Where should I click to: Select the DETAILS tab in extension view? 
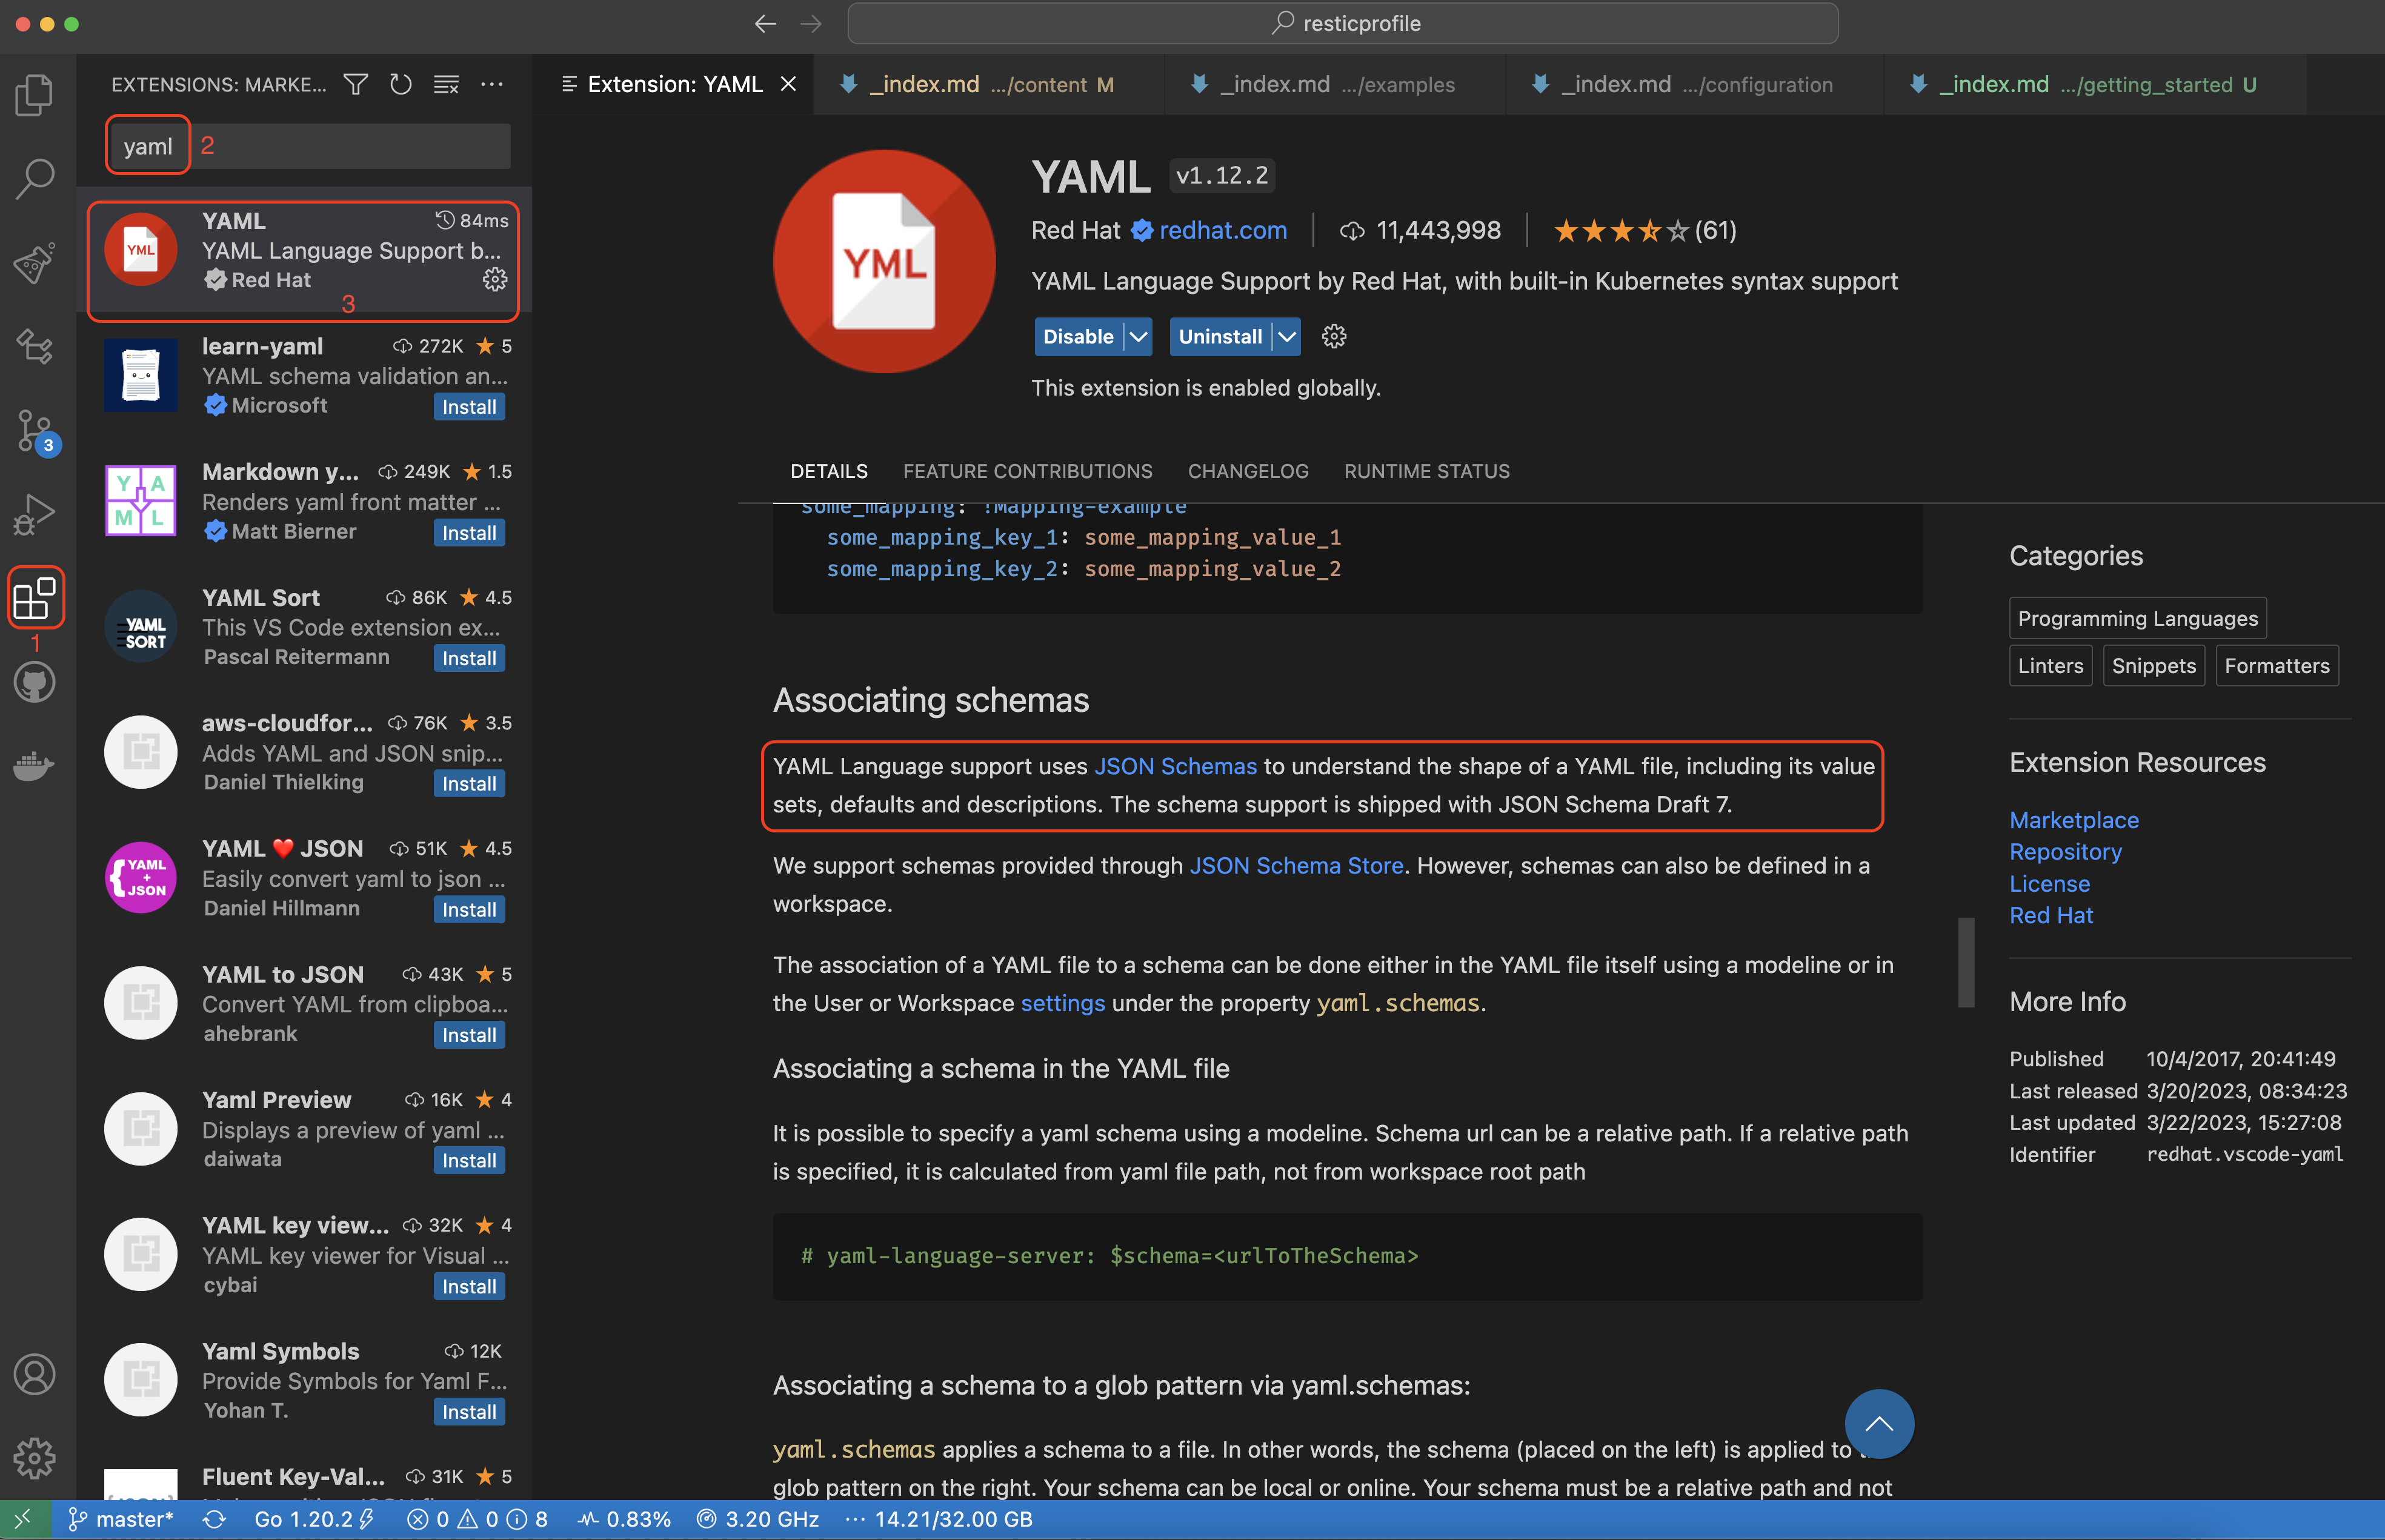click(x=828, y=470)
